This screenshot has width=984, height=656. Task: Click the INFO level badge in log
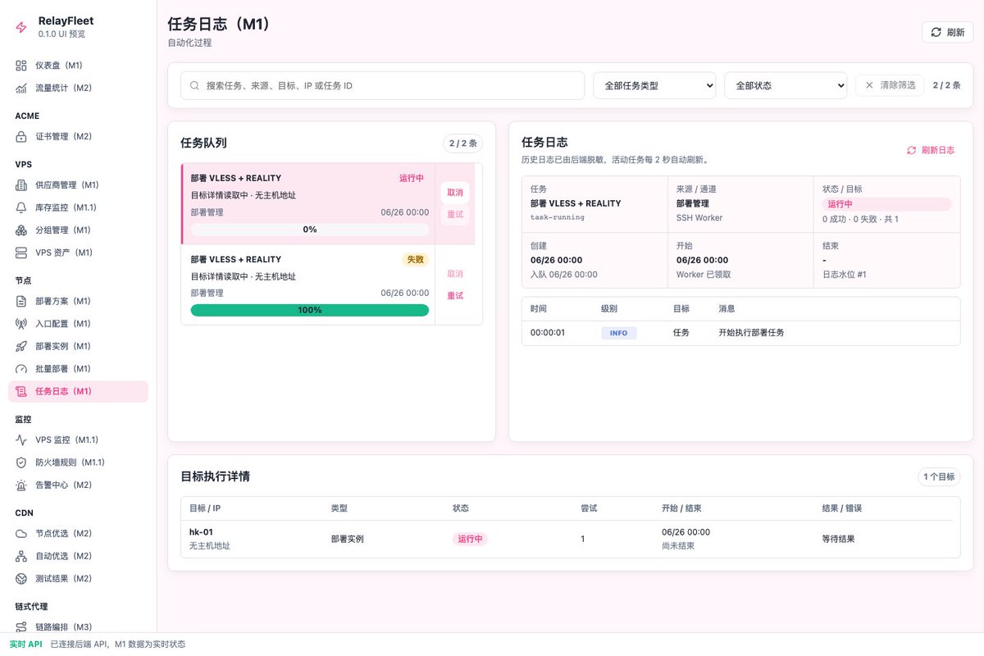click(x=619, y=333)
